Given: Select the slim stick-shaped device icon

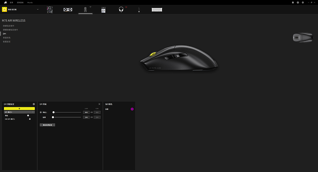Looking at the screenshot, I should [139, 10].
